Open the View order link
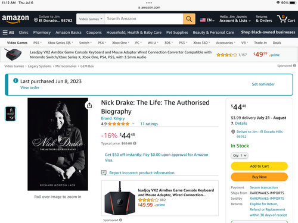 coord(30,87)
